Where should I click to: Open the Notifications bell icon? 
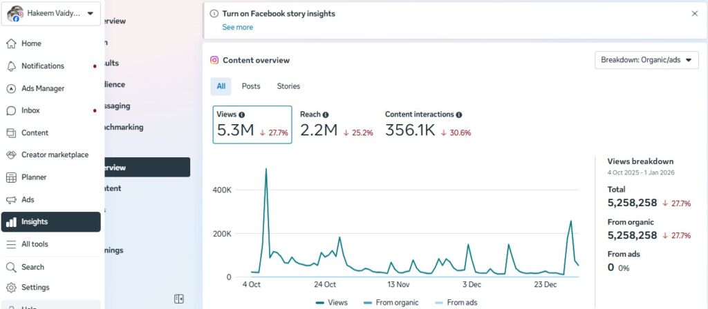[11, 66]
